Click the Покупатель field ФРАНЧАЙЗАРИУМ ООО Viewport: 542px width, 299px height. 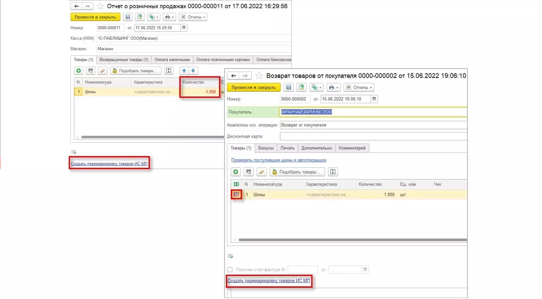pos(374,112)
